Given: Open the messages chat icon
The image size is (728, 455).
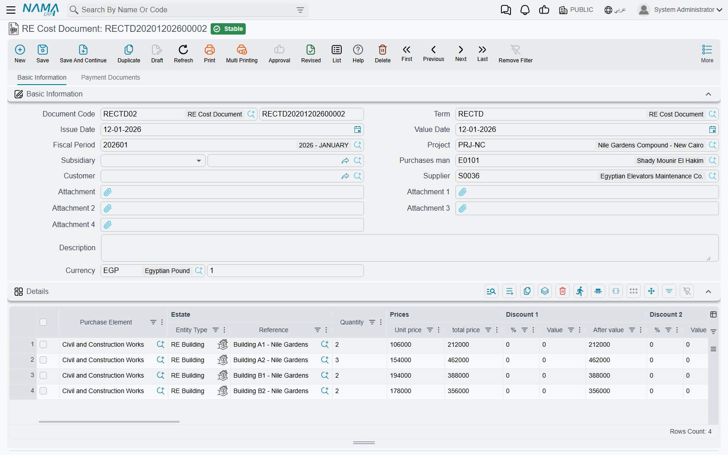Looking at the screenshot, I should (506, 10).
